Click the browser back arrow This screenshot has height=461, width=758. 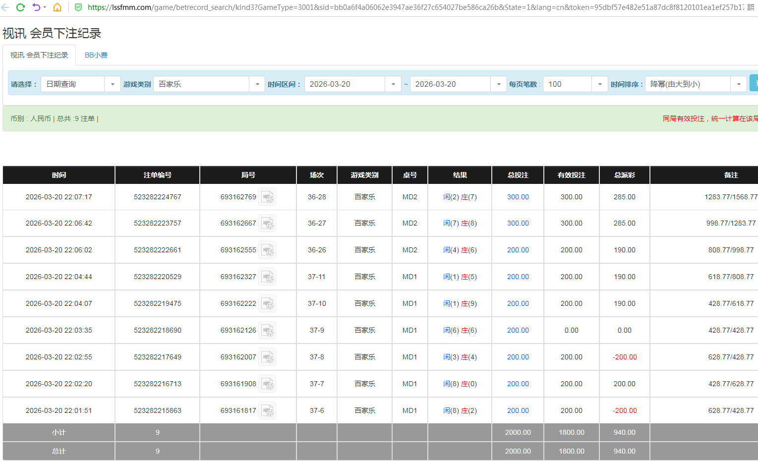click(5, 7)
